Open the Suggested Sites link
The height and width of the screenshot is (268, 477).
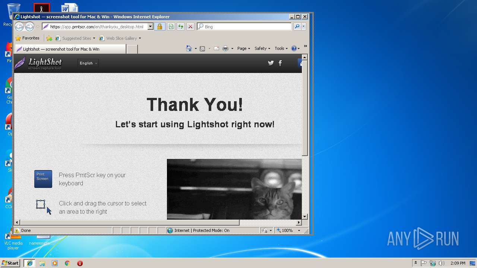tap(75, 38)
